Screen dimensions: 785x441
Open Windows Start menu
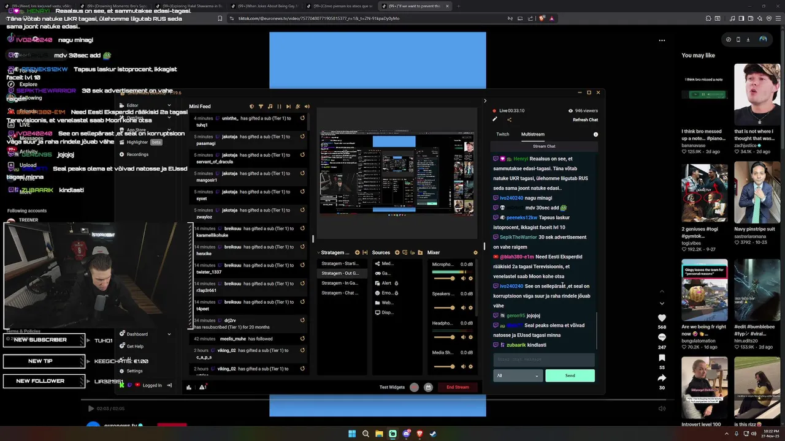(x=352, y=434)
